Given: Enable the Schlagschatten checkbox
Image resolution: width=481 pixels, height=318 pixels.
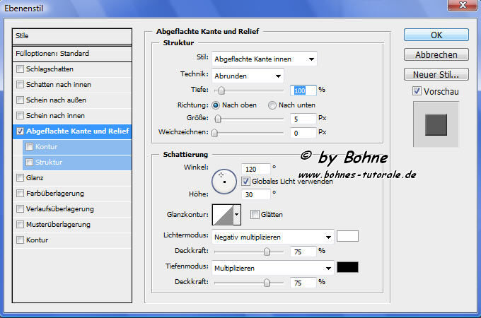Looking at the screenshot, I should (21, 69).
